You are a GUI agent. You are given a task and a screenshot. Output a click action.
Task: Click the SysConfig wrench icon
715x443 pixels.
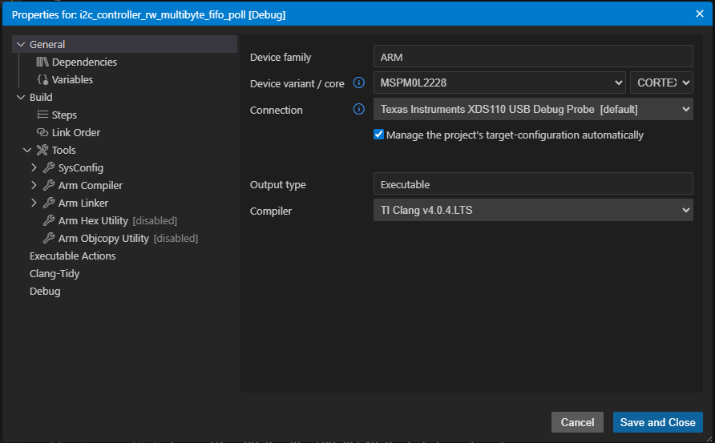pyautogui.click(x=49, y=167)
